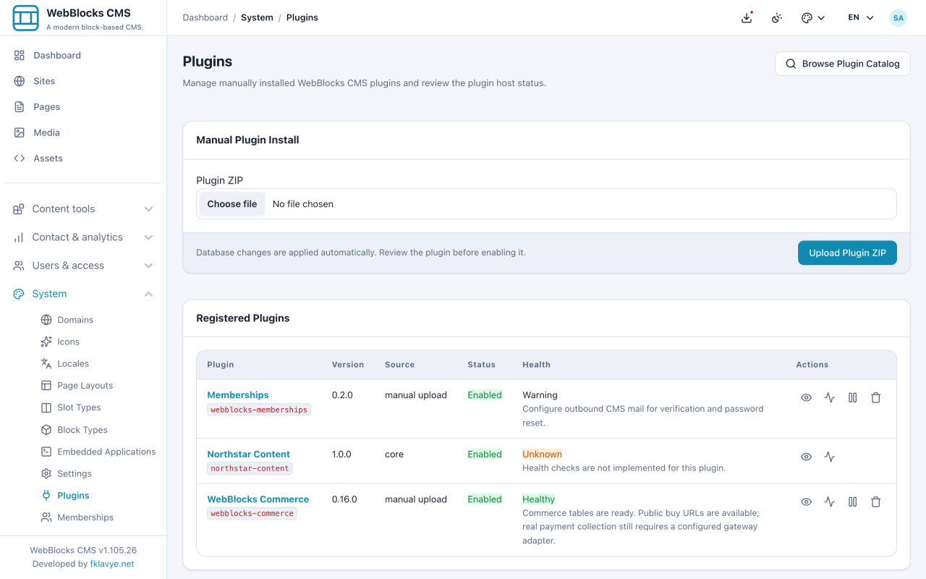Go to Page Layouts under System
Screen dimensions: 926x579
[85, 386]
